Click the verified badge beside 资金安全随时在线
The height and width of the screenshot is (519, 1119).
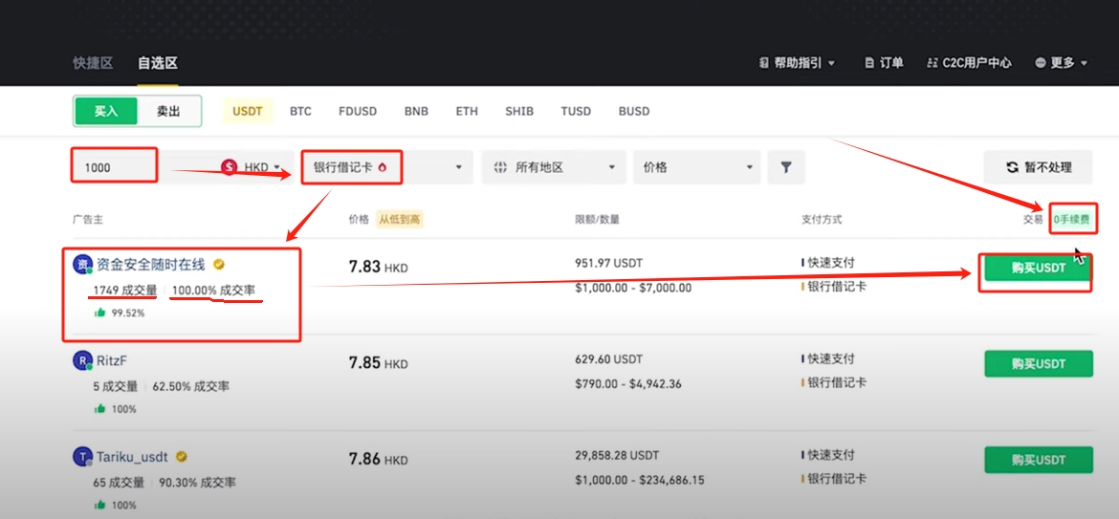(x=219, y=265)
